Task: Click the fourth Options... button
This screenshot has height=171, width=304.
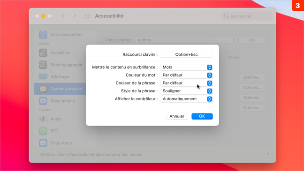Action: point(252,107)
